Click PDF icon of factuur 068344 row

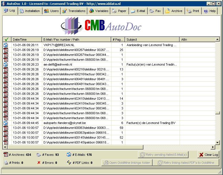pos(6,55)
